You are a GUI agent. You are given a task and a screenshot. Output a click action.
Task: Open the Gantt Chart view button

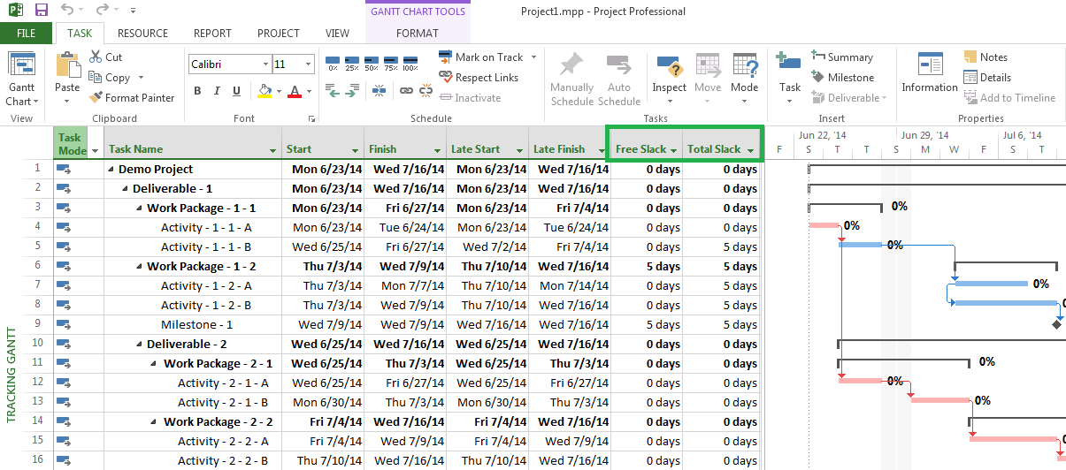click(x=21, y=80)
